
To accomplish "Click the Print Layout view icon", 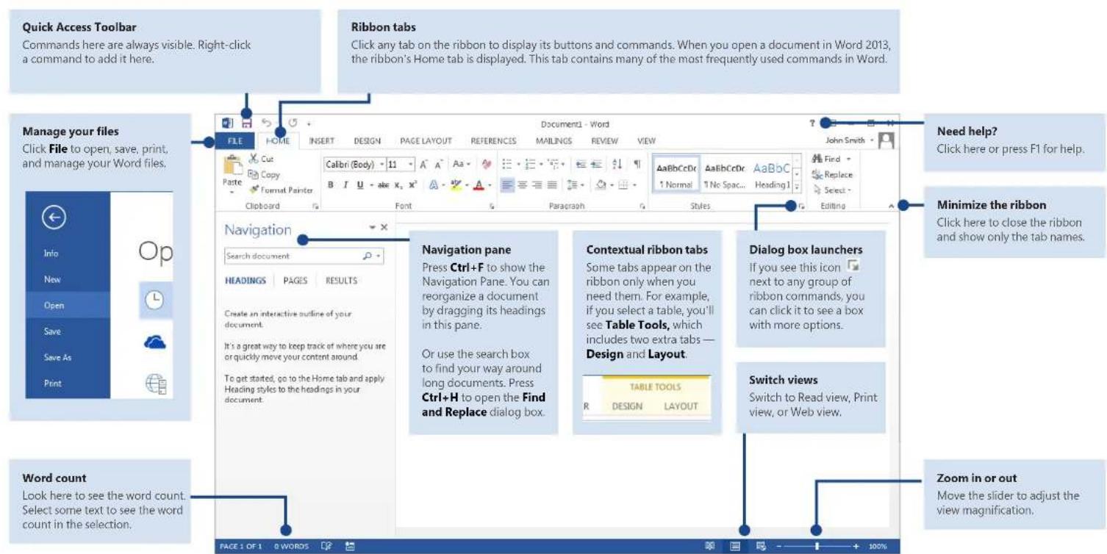I will point(734,546).
